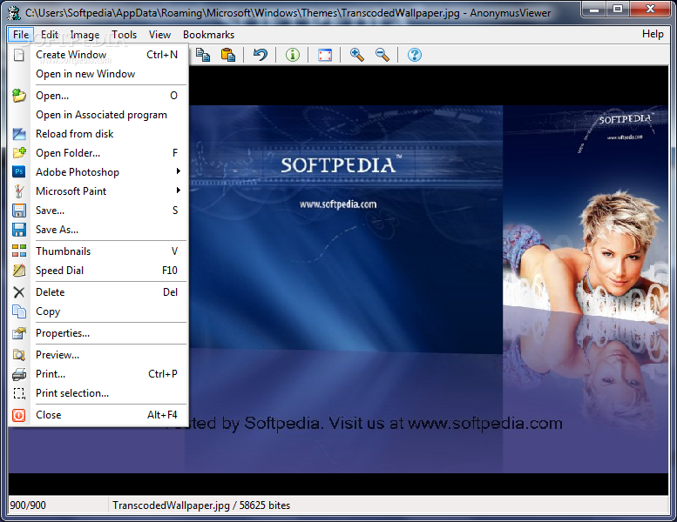Open the File menu

pos(21,35)
